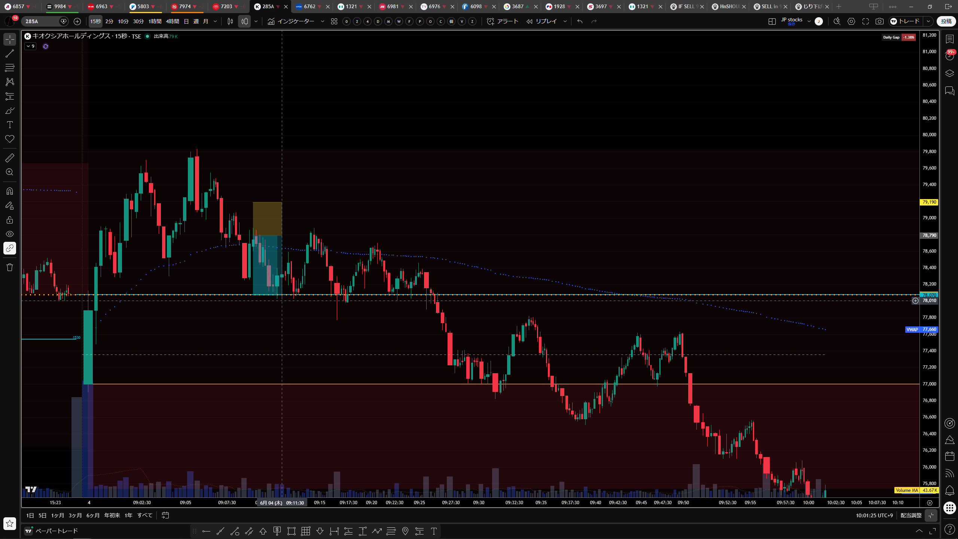Remove drawings with the trash icon

tap(10, 267)
